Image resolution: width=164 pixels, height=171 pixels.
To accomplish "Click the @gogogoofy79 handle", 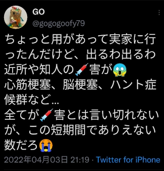I will [x=59, y=23].
